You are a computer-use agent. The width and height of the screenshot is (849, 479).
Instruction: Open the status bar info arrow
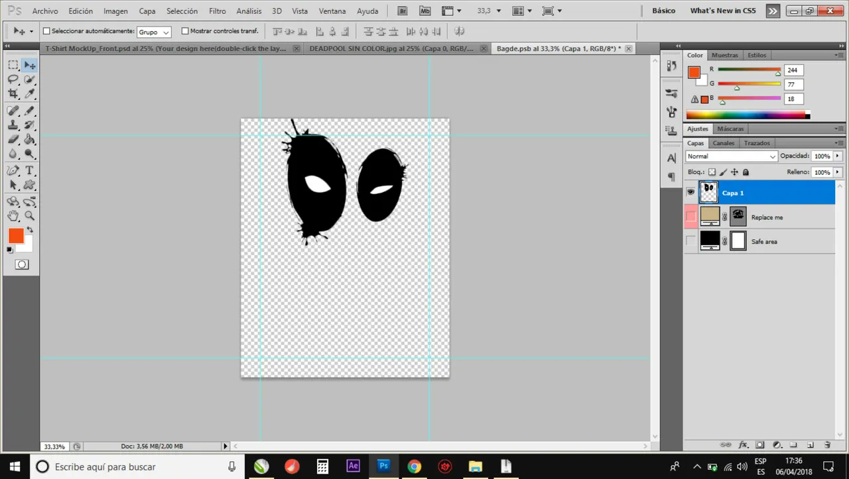coord(226,447)
